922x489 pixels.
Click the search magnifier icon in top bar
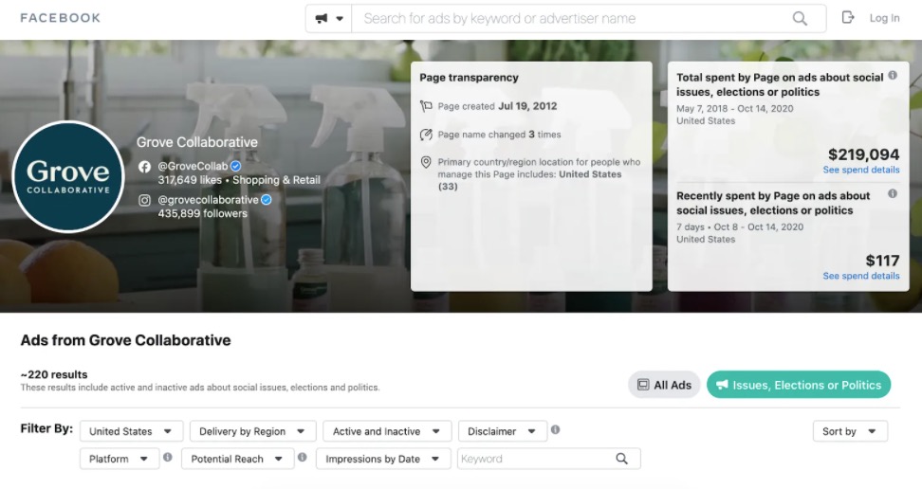(x=800, y=18)
